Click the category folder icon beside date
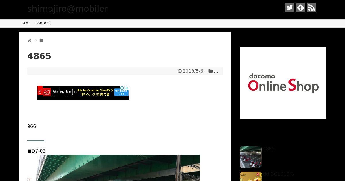 (211, 71)
